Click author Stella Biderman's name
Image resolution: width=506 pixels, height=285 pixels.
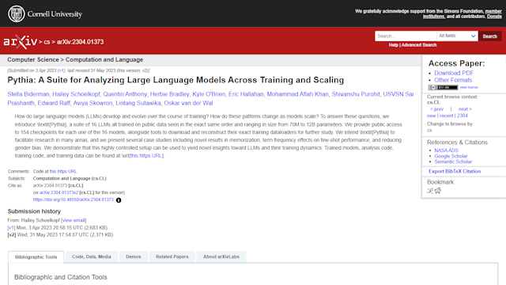pyautogui.click(x=28, y=94)
